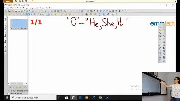Screen dimensions: 180x101
Task: Click the floppy disk save icon
Action: tap(16, 11)
